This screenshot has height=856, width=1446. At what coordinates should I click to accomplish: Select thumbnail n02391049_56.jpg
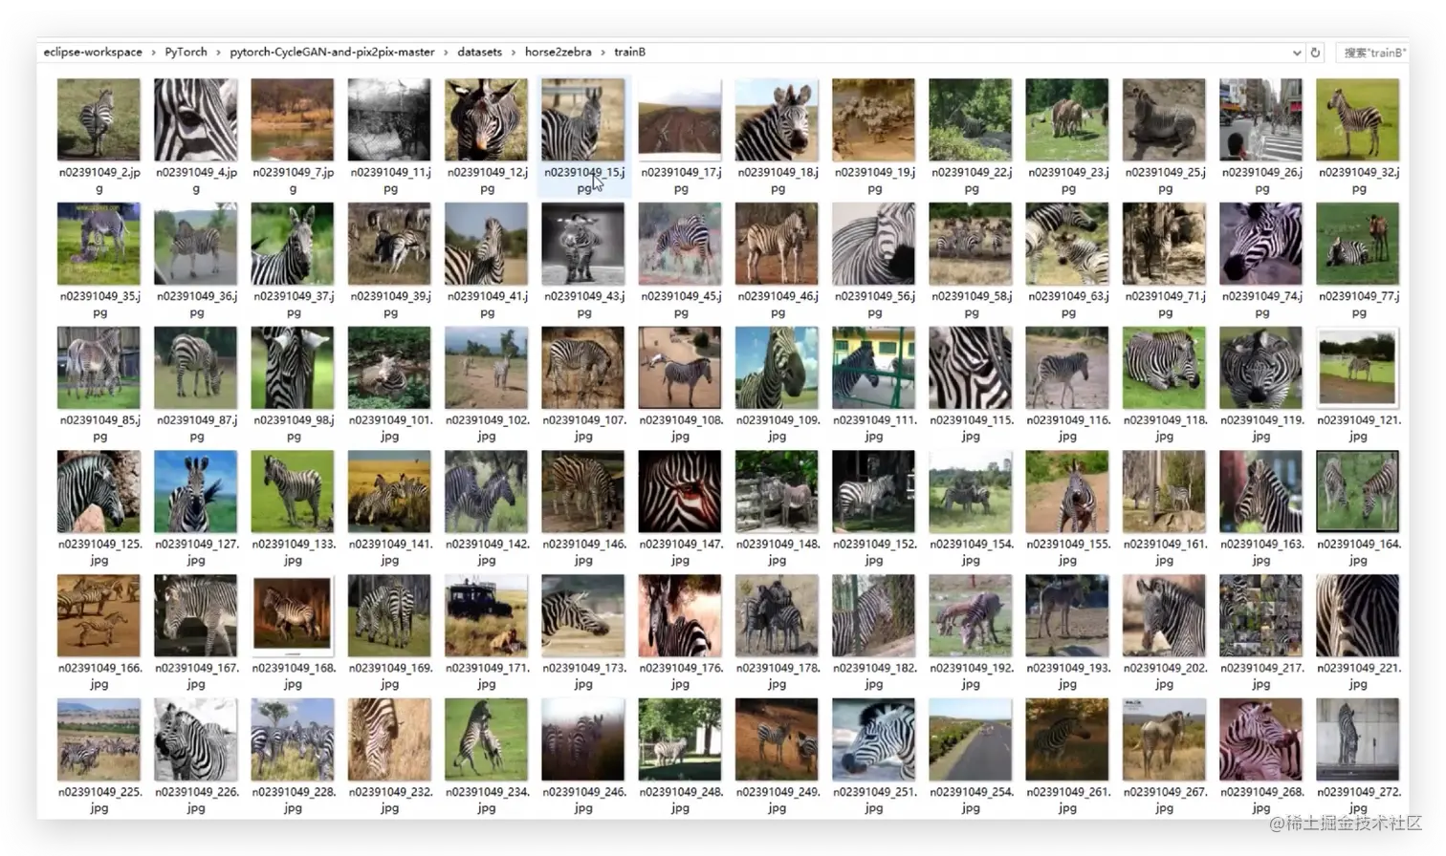click(x=874, y=244)
